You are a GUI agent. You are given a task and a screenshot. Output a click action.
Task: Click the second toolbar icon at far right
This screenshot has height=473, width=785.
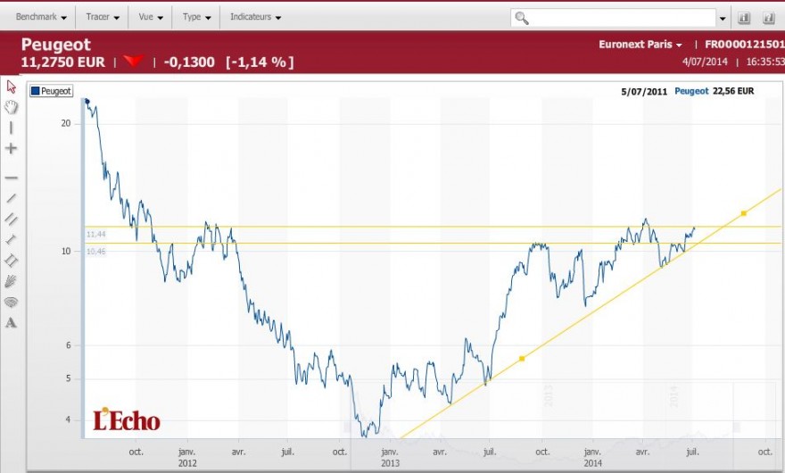(768, 18)
